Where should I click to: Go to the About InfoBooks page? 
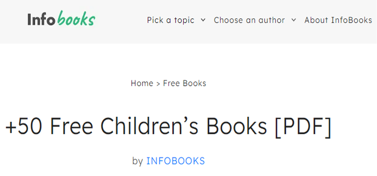point(338,20)
